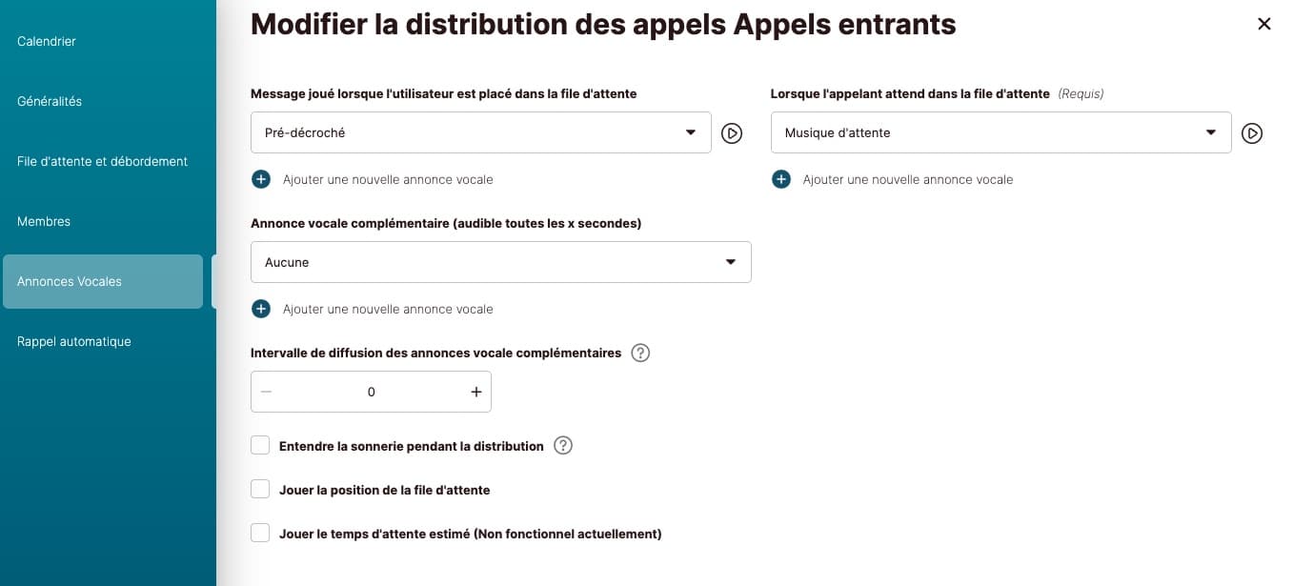The height and width of the screenshot is (586, 1294).
Task: Enable Entendre la sonnerie pendant la distribution
Action: pyautogui.click(x=260, y=446)
